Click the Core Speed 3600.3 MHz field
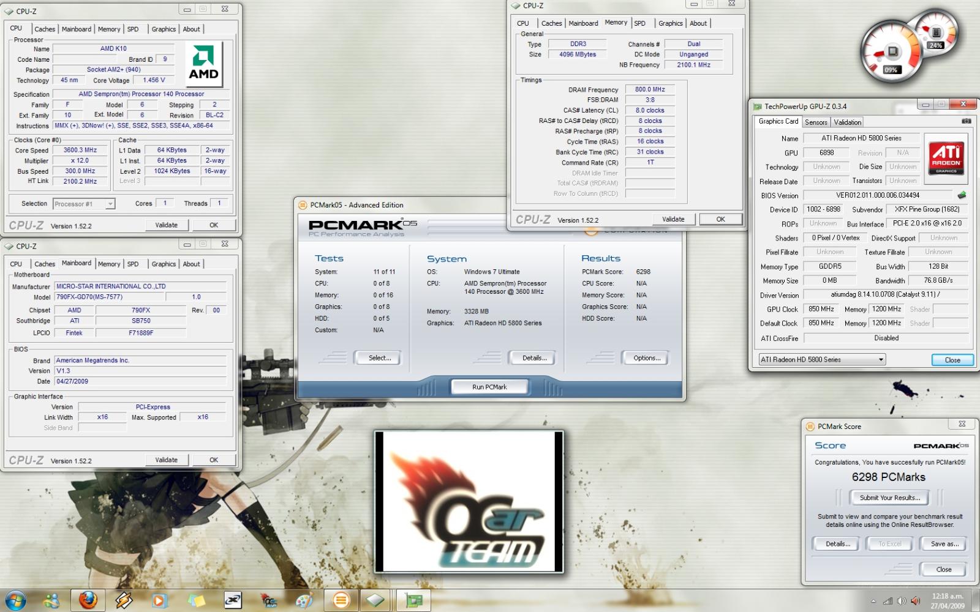The image size is (980, 612). pyautogui.click(x=80, y=150)
